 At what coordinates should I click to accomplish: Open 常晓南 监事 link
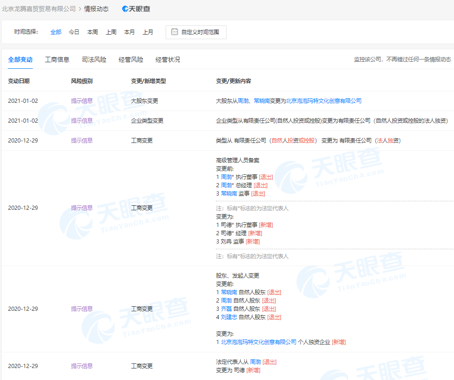point(229,194)
